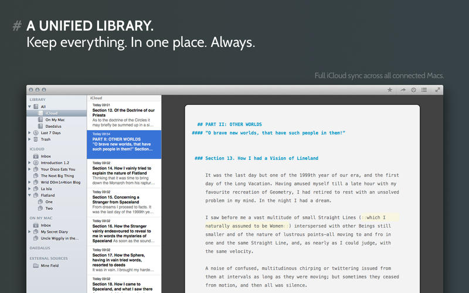This screenshot has height=293, width=469.
Task: Click the On My Mac source icon
Action: pos(40,120)
